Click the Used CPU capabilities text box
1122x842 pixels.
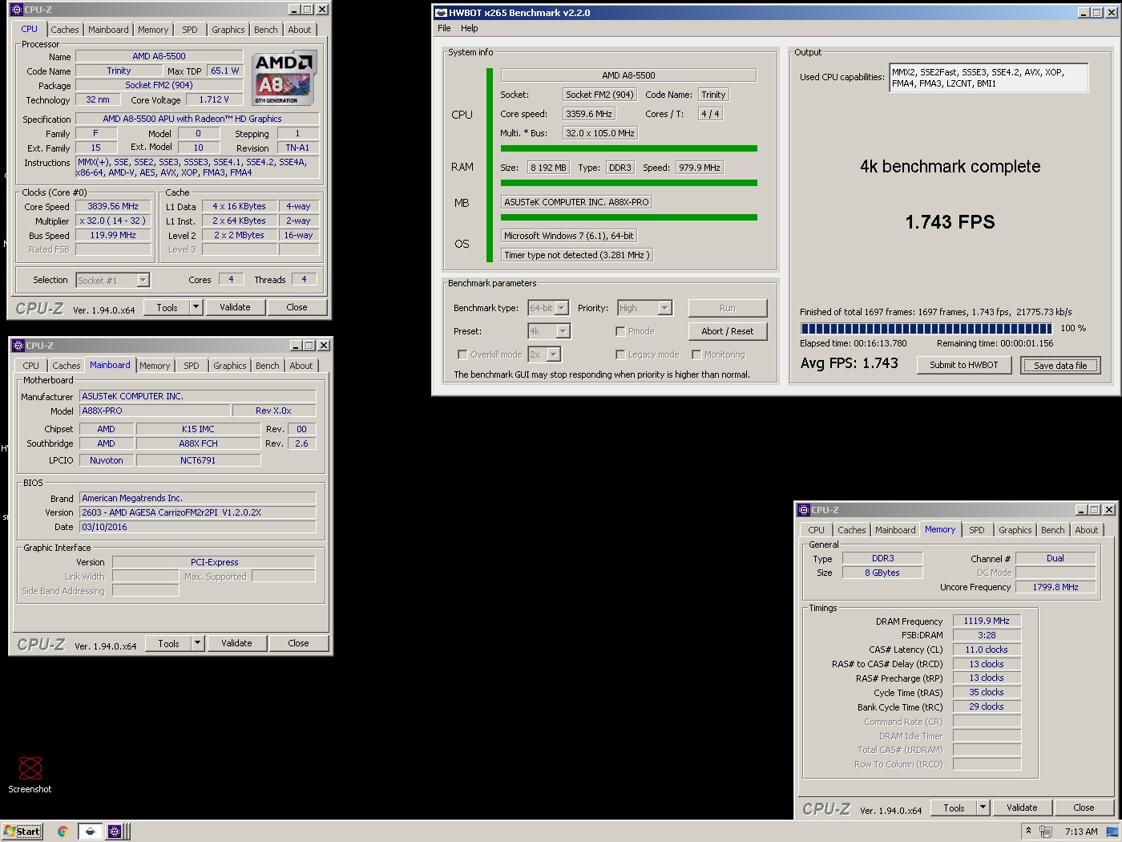point(988,78)
